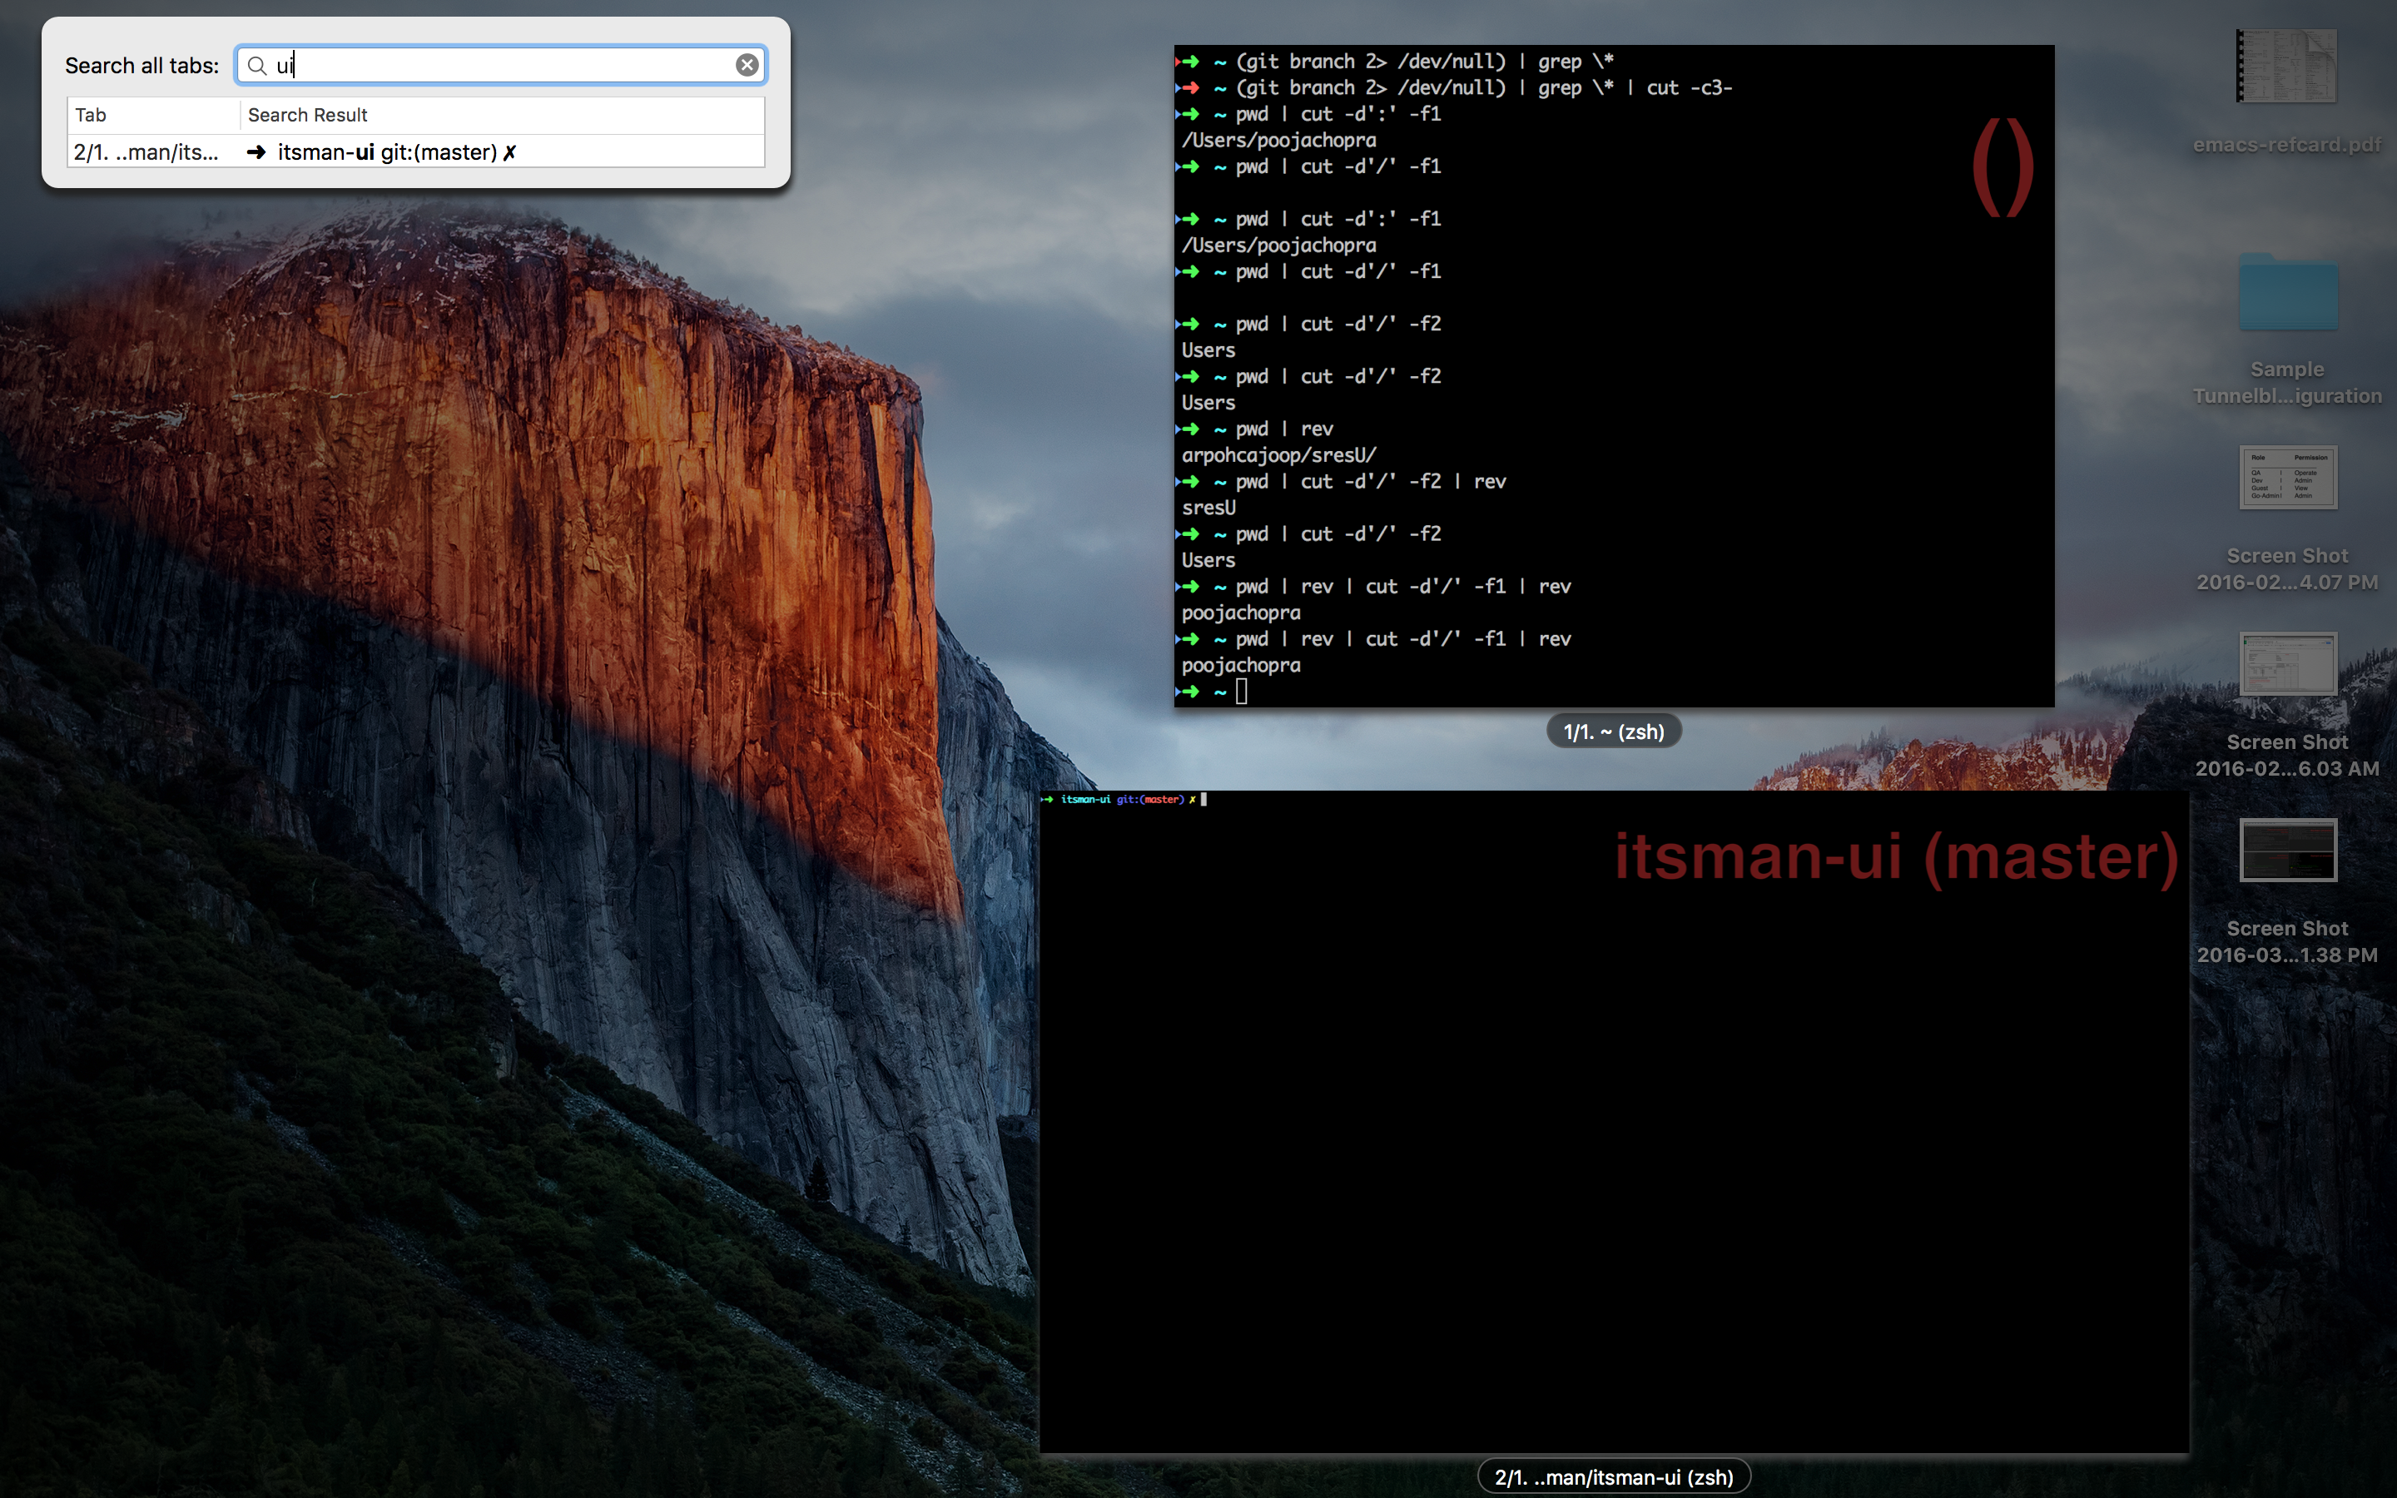Focus the 'Search all tabs' input field
The image size is (2397, 1498).
click(x=500, y=66)
